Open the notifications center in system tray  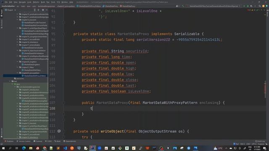pos(265,148)
